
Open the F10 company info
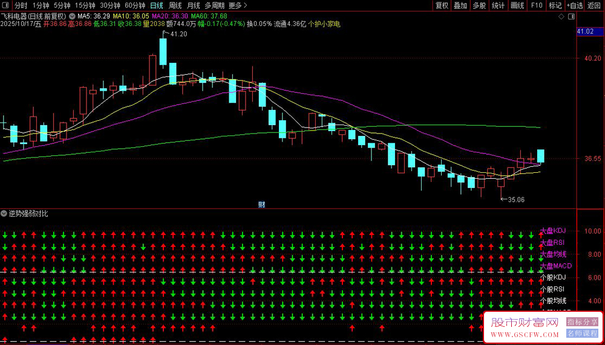(536, 5)
